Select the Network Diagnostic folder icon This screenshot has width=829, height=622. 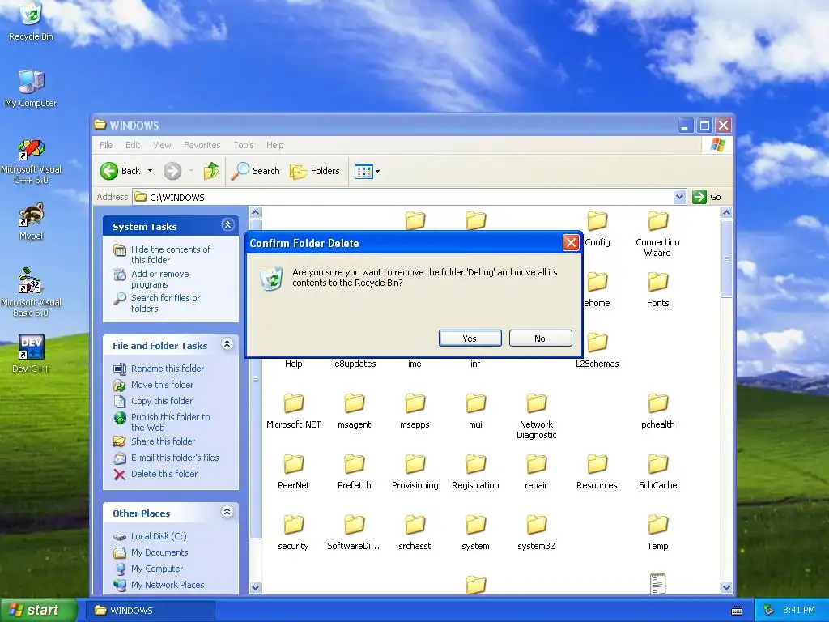click(536, 403)
